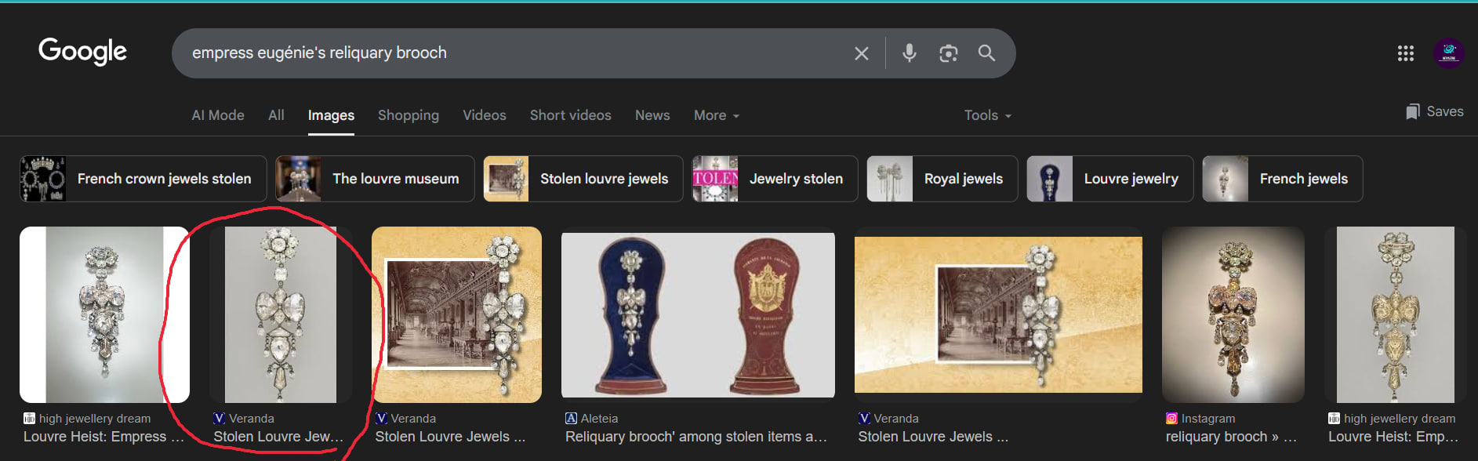Open the Short videos tab

(x=571, y=115)
